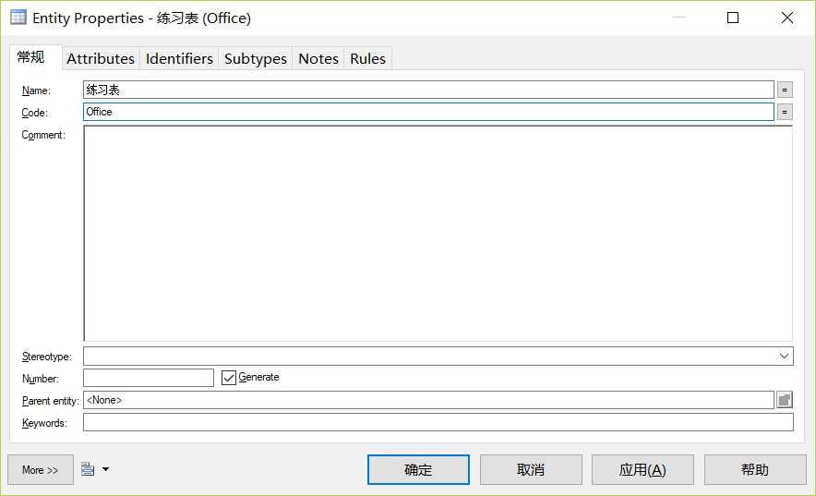Screen dimensions: 816x496
Task: Close the Entity Properties dialog
Action: (787, 18)
